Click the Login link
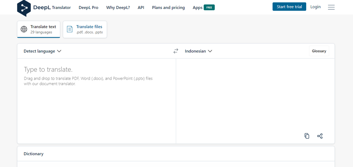353x167 pixels. point(315,7)
